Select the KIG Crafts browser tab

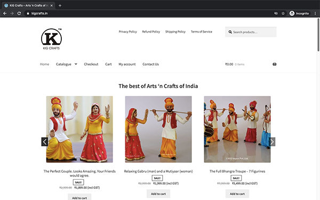point(28,5)
